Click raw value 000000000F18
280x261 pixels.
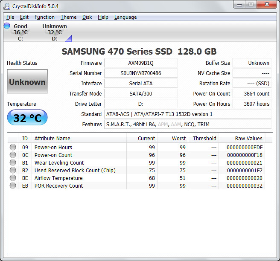click(x=245, y=155)
